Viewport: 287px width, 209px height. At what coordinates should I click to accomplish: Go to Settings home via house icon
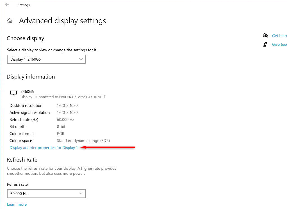tap(10, 21)
